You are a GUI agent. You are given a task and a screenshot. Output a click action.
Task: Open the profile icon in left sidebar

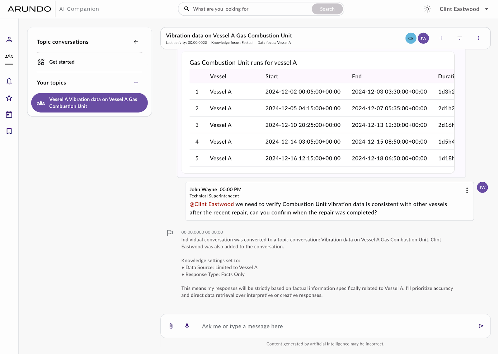[9, 40]
